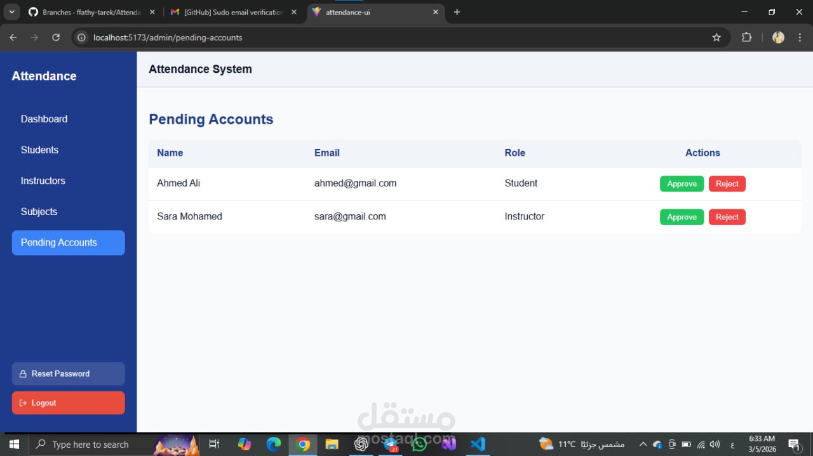Click the Role column header
This screenshot has height=456, width=813.
[x=515, y=153]
